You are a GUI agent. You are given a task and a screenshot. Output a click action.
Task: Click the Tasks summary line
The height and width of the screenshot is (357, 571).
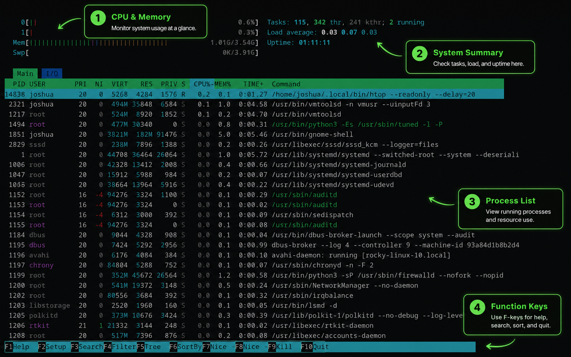click(x=346, y=22)
